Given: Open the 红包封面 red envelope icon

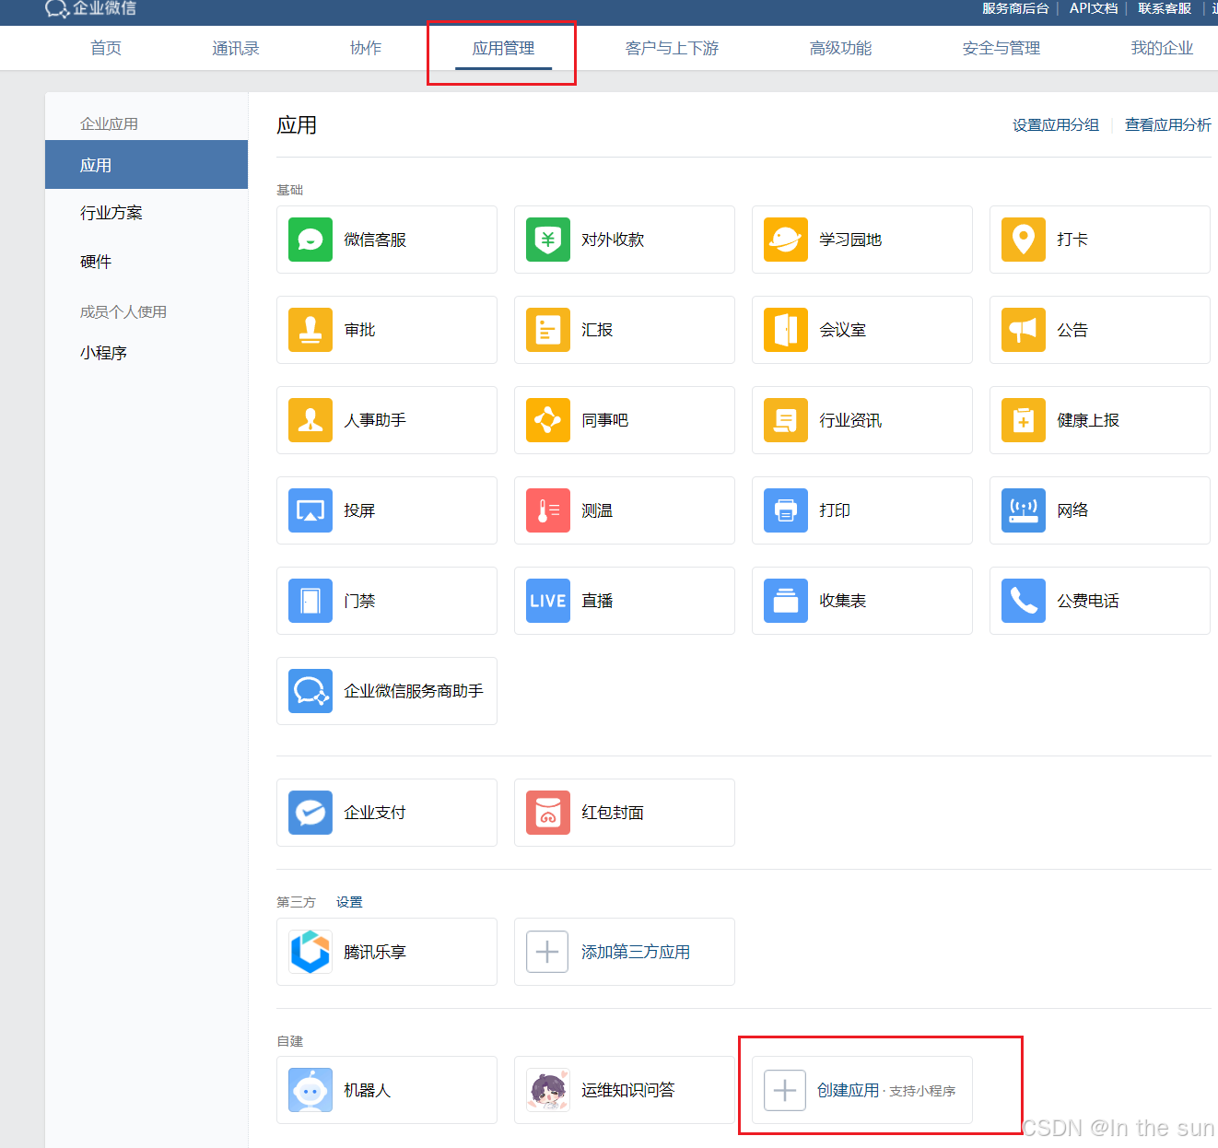Looking at the screenshot, I should [x=548, y=813].
